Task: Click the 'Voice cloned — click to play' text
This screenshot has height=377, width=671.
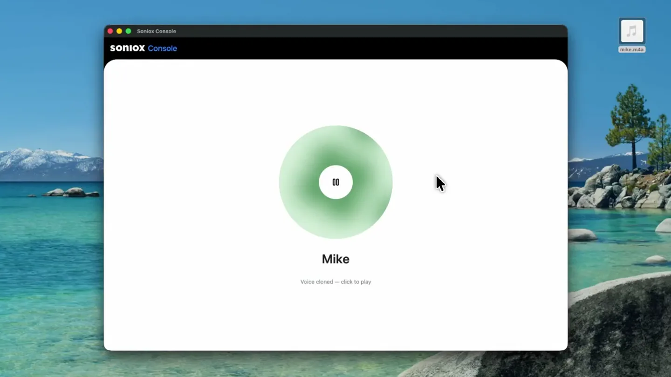Action: pos(335,282)
